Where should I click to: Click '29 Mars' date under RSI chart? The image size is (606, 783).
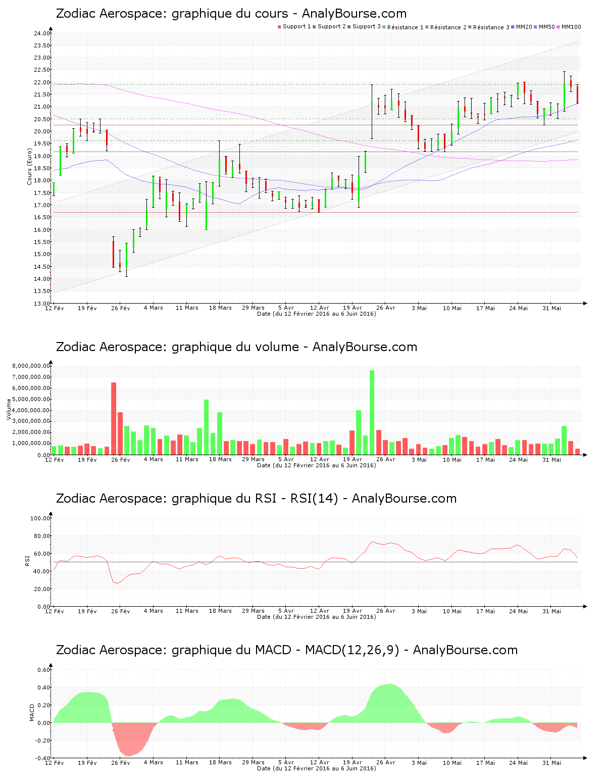pos(254,611)
